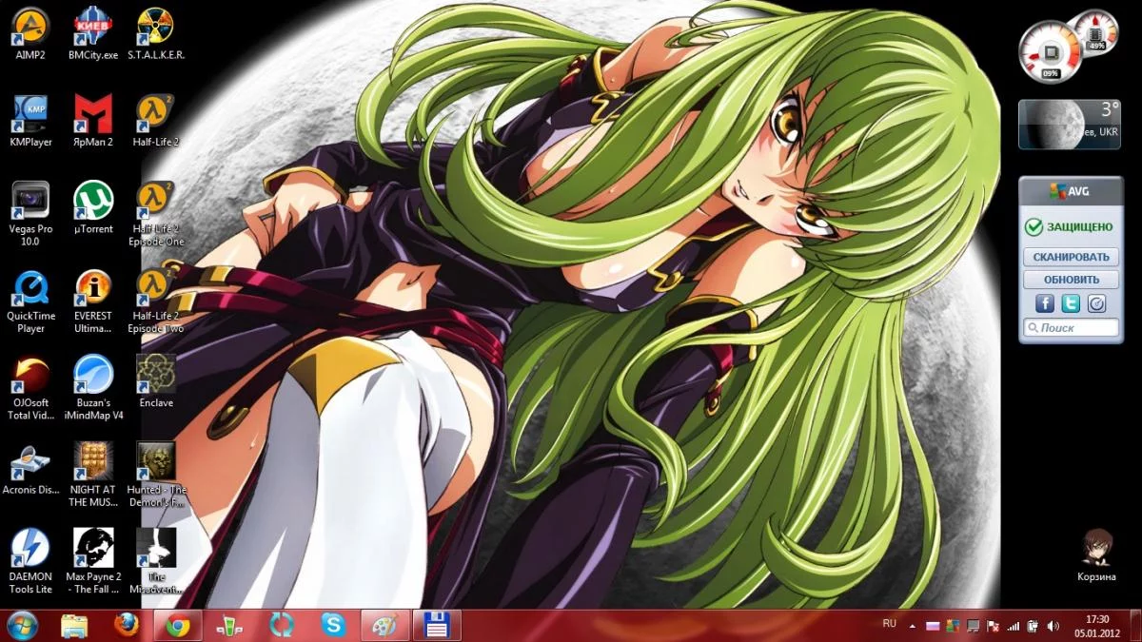This screenshot has height=642, width=1142.
Task: Open Facebook from the AVG gadget
Action: tap(1044, 303)
